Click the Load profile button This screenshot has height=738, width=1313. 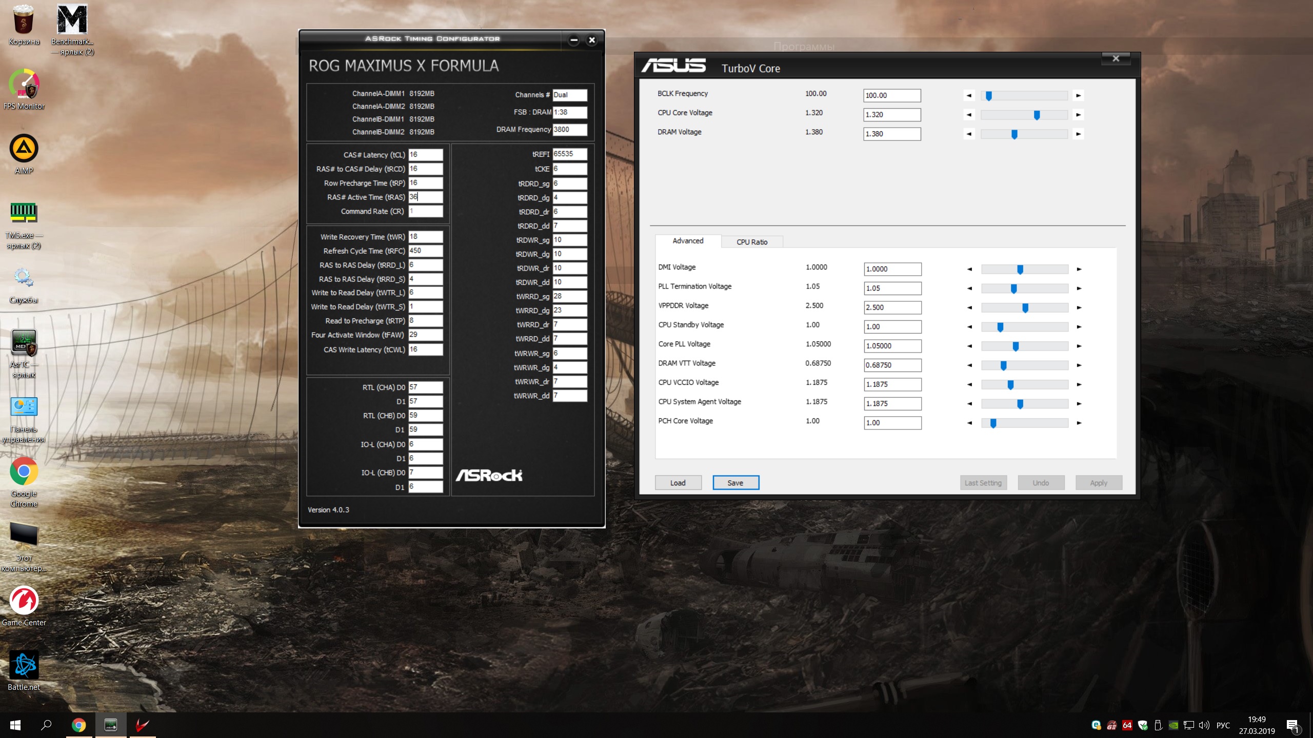678,483
